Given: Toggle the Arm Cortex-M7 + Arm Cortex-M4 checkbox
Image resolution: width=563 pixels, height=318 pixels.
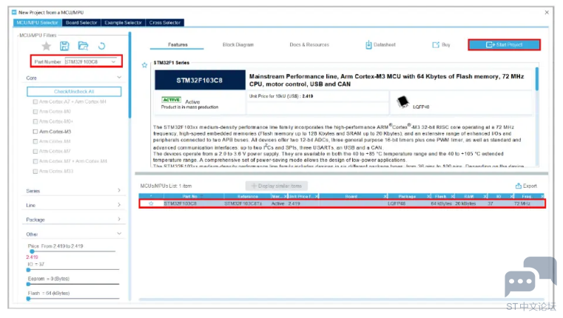Looking at the screenshot, I should [x=36, y=161].
